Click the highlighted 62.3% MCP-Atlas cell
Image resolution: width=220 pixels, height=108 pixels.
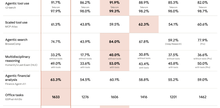(x=144, y=25)
